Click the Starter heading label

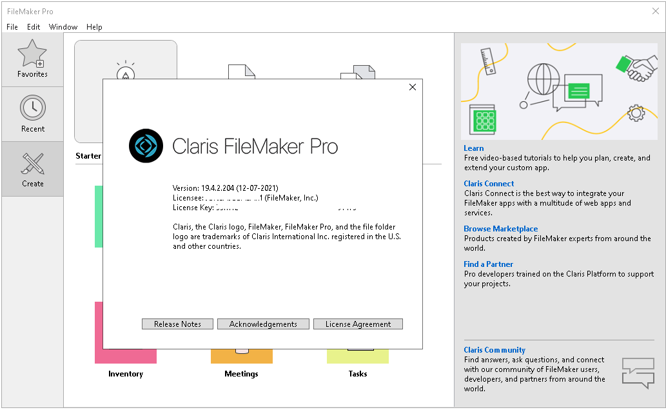[88, 156]
